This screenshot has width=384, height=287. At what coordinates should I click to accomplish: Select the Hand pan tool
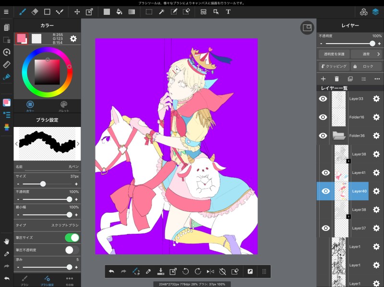[7, 241]
